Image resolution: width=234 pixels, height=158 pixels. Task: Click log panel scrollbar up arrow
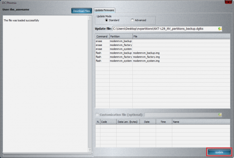tap(90, 18)
